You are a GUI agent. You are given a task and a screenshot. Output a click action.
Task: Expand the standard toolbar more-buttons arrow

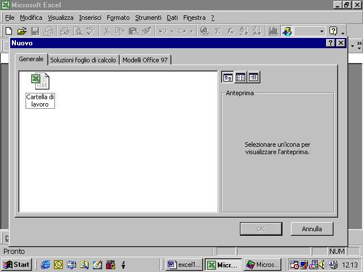click(x=343, y=33)
